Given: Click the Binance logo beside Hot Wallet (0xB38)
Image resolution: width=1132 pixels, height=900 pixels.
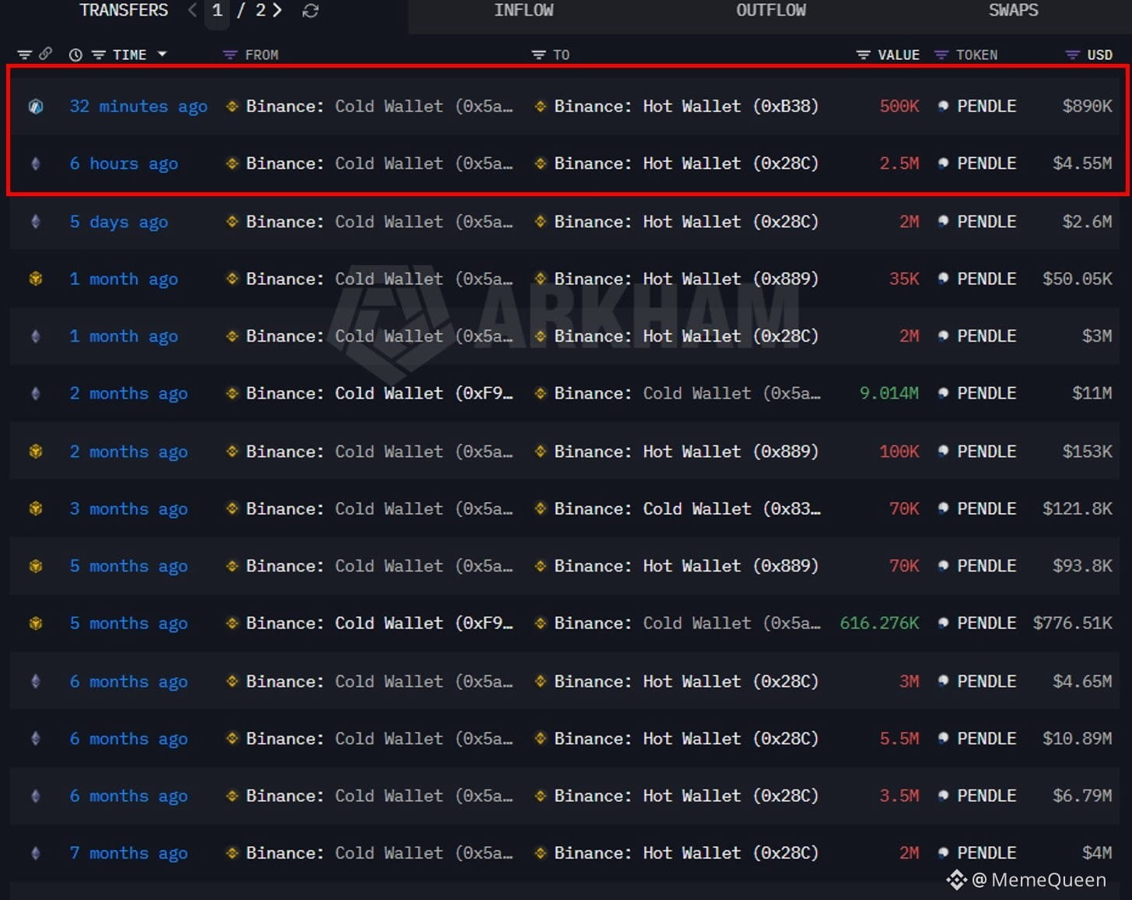Looking at the screenshot, I should pyautogui.click(x=541, y=107).
